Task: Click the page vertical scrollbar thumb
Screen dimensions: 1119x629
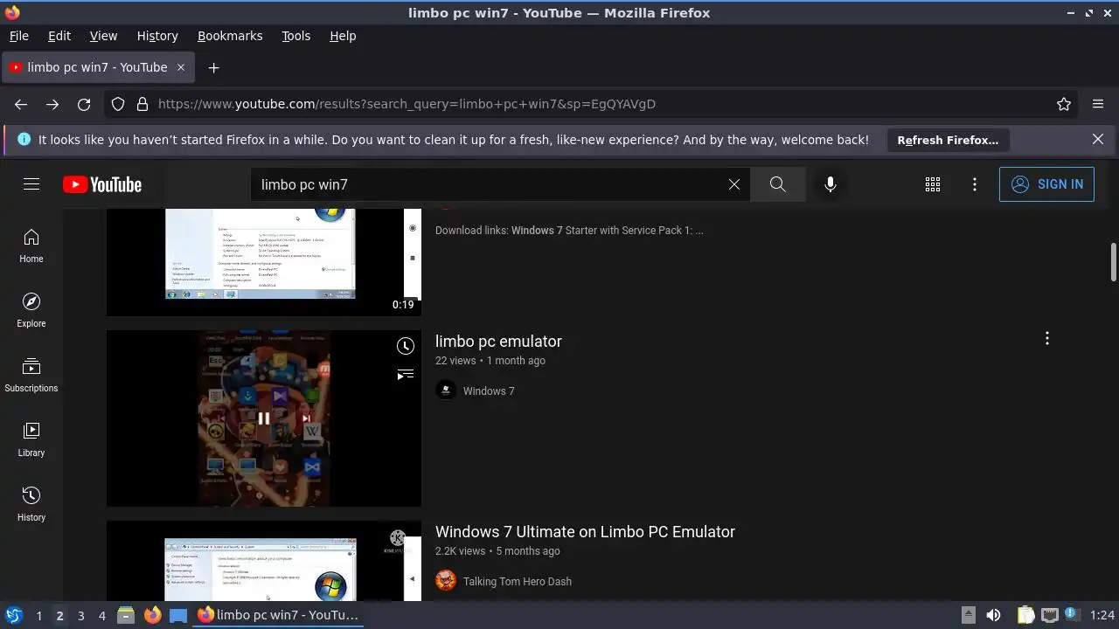Action: coord(1114,262)
